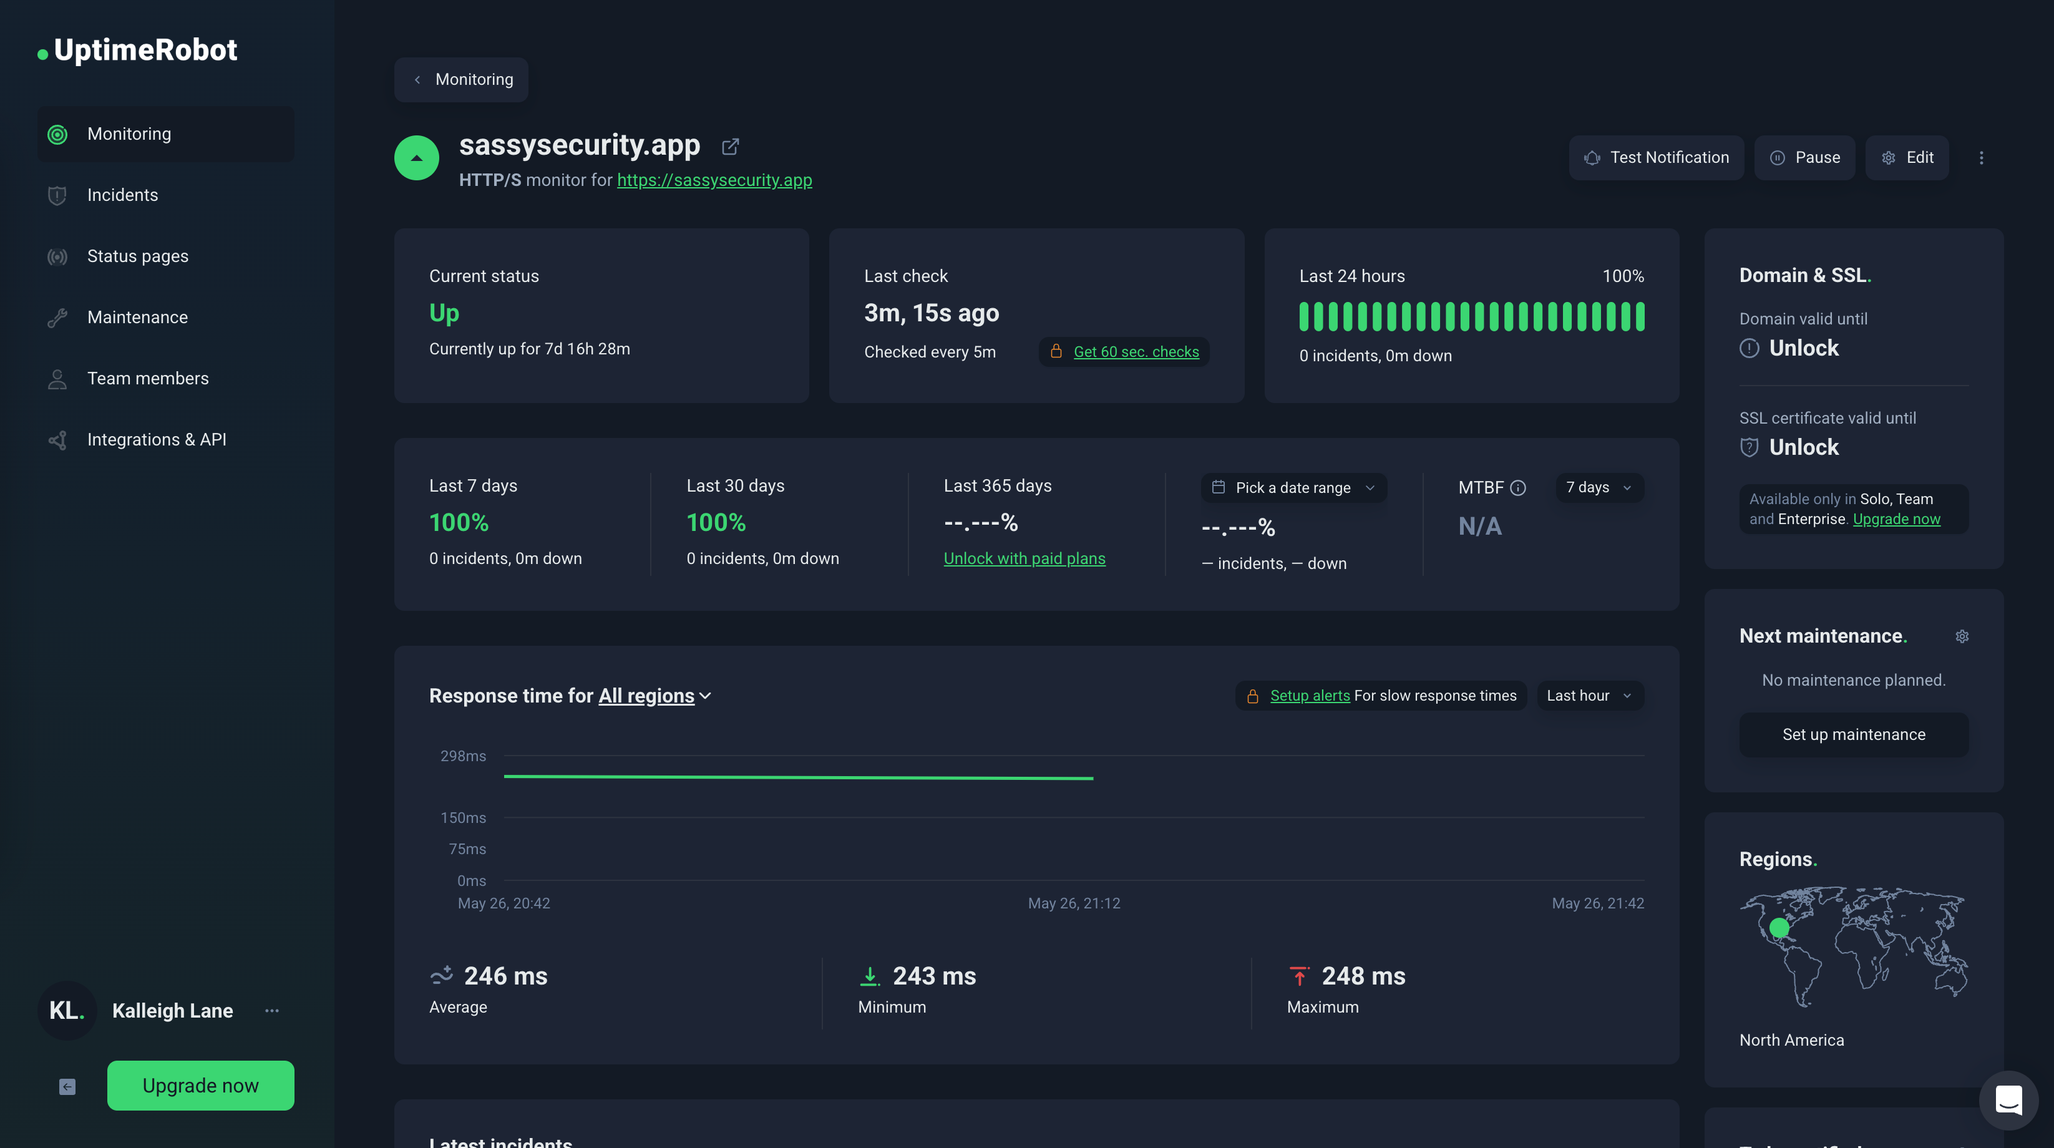Open the three-dot more options menu next to Edit

pyautogui.click(x=1980, y=158)
